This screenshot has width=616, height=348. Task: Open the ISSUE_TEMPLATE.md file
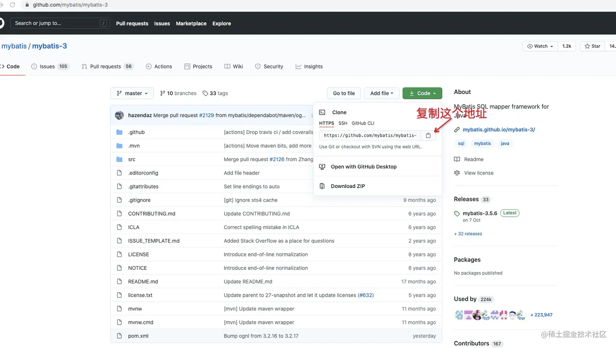pos(154,241)
